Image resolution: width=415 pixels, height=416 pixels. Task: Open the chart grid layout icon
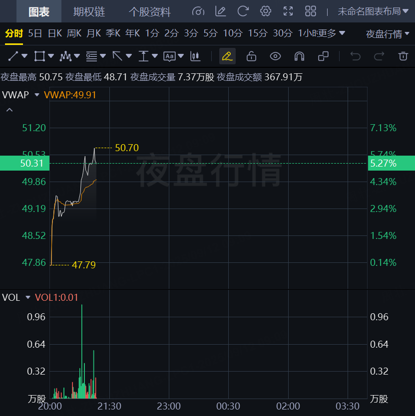(311, 11)
